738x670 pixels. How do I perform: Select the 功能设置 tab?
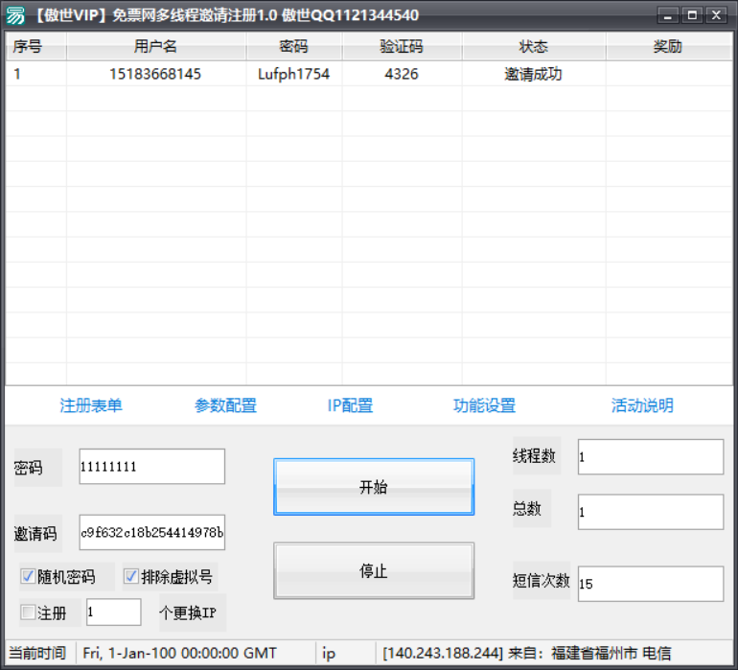[484, 405]
